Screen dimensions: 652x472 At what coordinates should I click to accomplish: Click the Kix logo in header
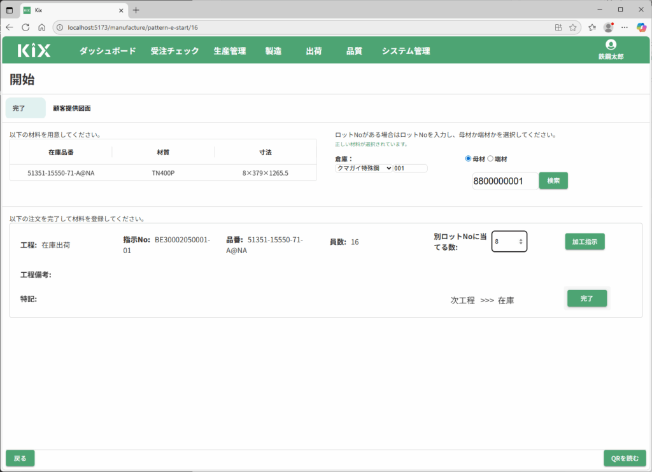point(34,51)
